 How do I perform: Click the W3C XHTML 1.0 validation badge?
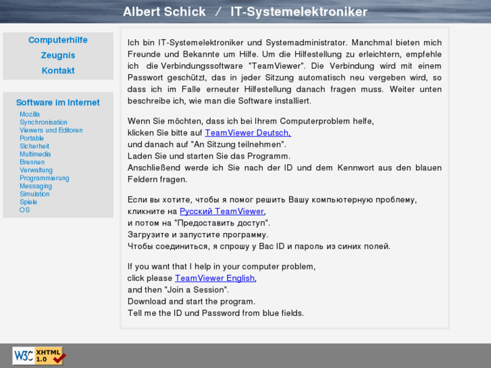point(38,356)
